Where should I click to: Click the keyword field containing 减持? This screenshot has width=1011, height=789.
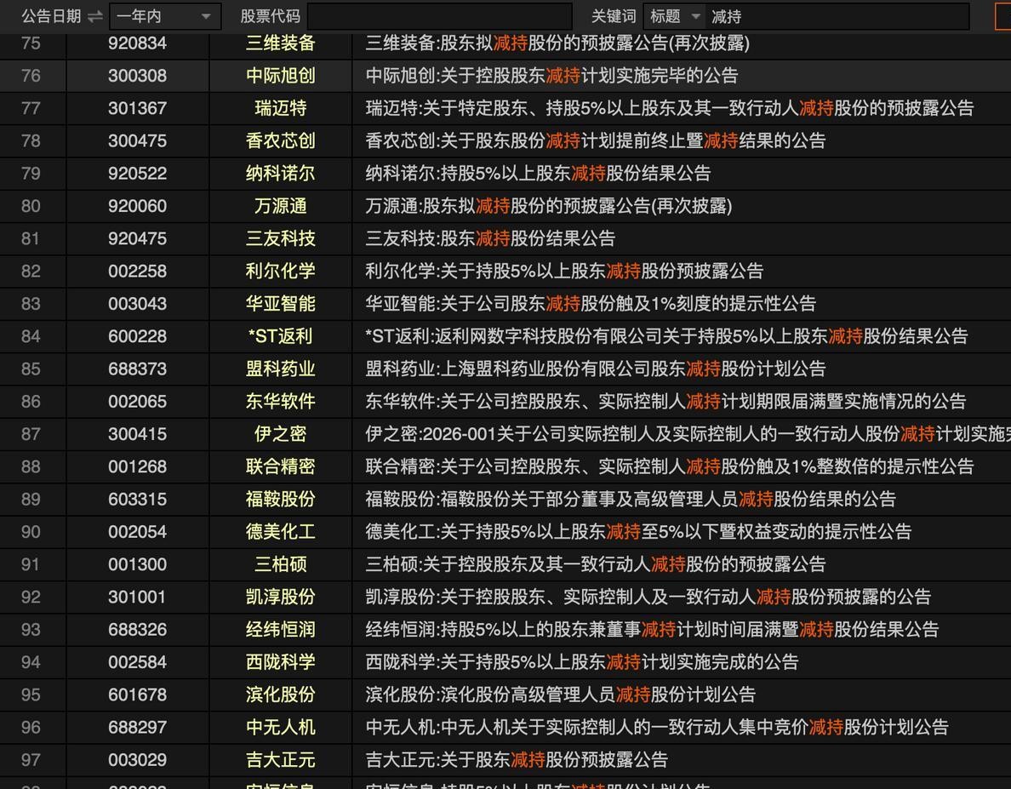tap(837, 17)
